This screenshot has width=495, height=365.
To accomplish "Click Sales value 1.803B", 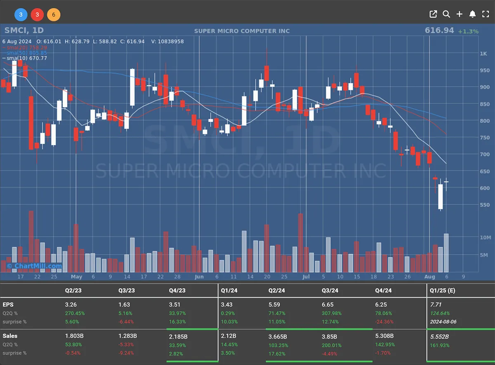I will click(x=73, y=336).
